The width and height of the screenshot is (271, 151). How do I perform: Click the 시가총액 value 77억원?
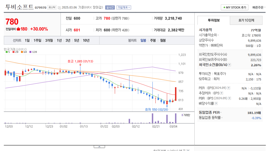coord(256,30)
